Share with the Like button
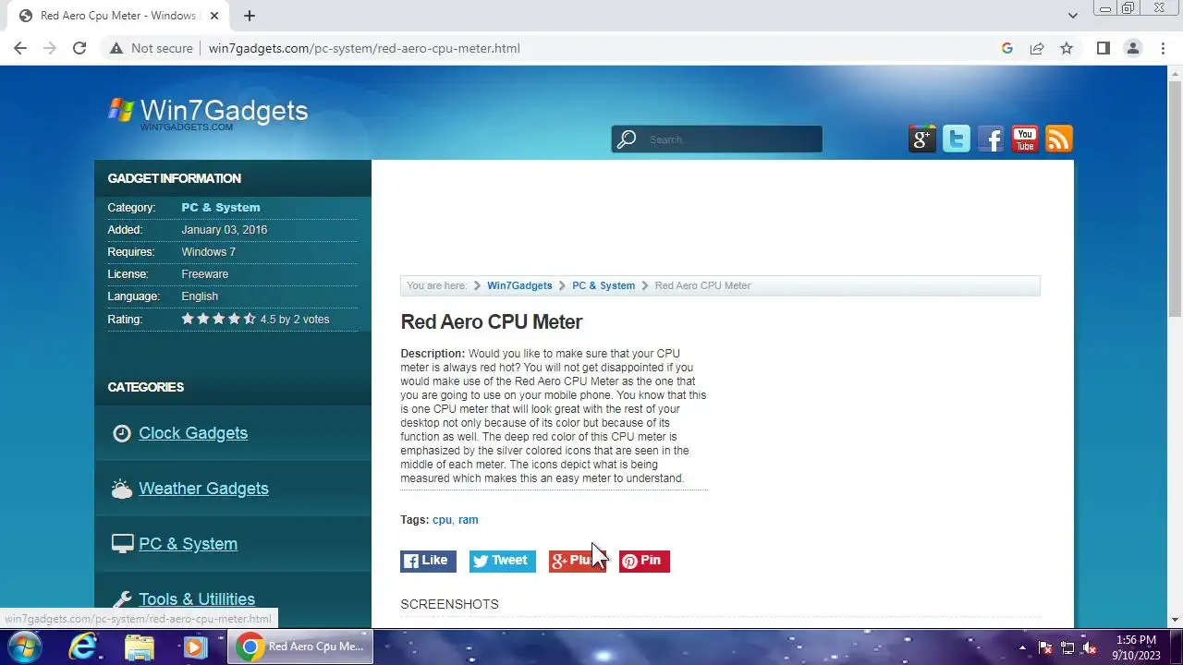The width and height of the screenshot is (1183, 665). coord(428,561)
